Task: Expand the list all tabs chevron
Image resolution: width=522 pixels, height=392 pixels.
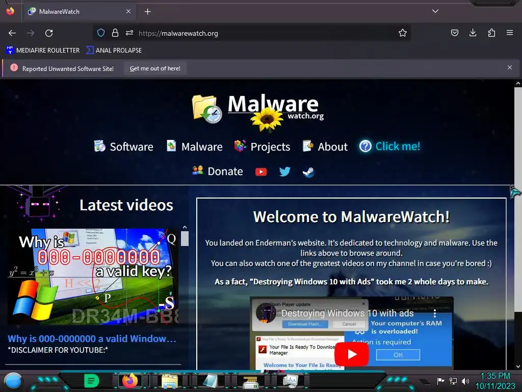Action: click(435, 11)
